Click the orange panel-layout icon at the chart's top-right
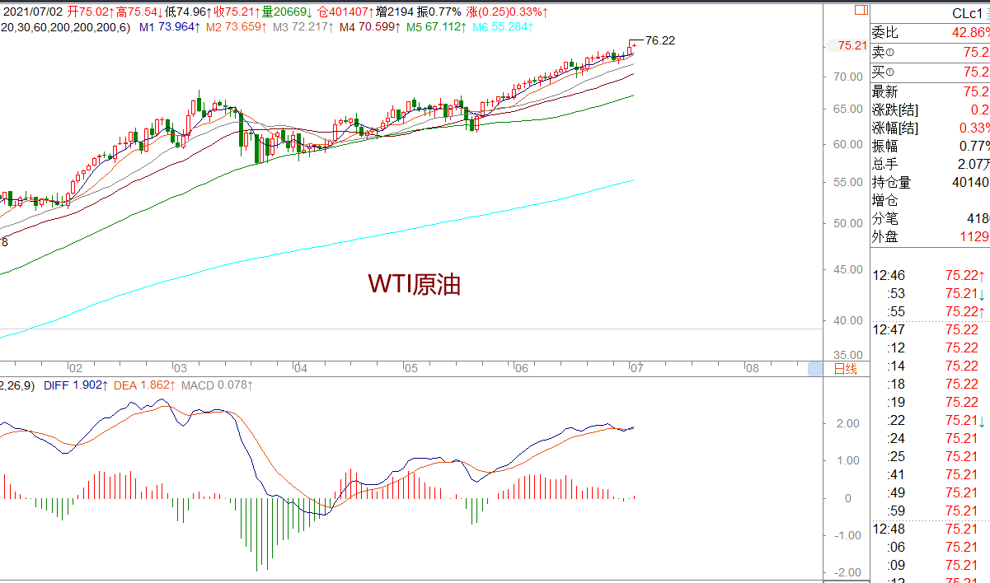The image size is (990, 583). click(x=861, y=11)
